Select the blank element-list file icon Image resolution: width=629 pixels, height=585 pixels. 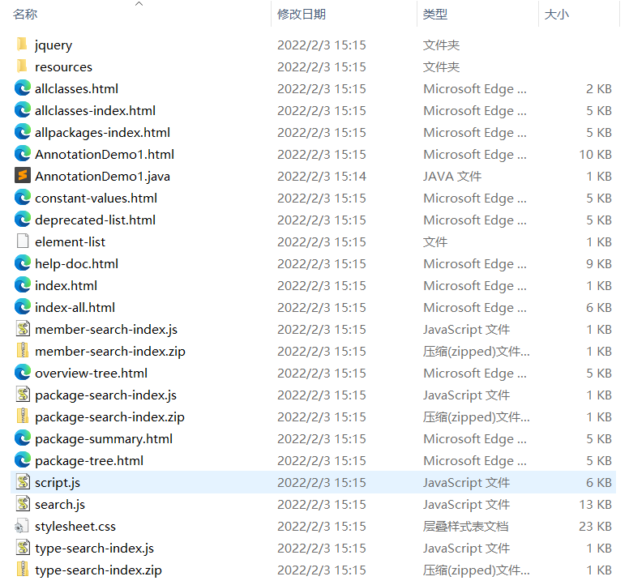[22, 241]
